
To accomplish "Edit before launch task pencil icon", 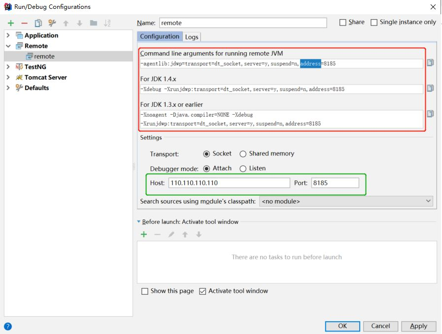I will [171, 235].
